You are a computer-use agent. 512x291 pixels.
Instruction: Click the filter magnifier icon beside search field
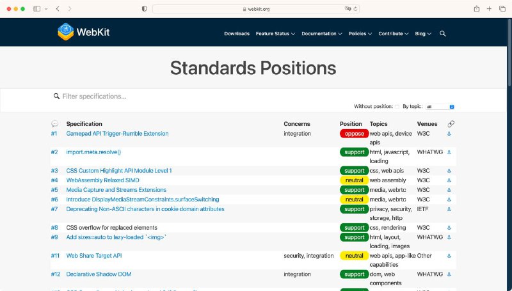tap(56, 96)
